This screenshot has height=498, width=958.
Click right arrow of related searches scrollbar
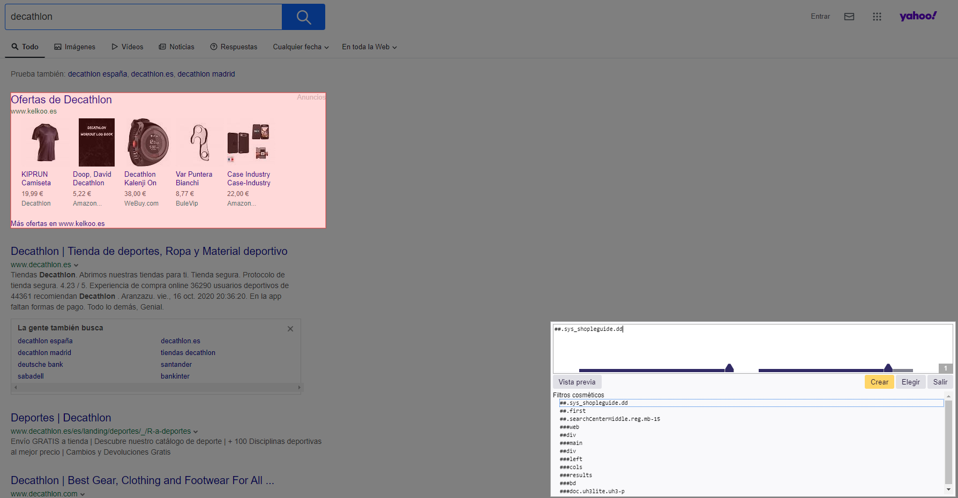[x=299, y=387]
